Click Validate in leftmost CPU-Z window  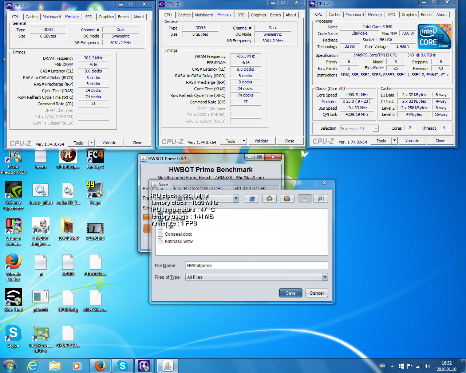click(109, 143)
